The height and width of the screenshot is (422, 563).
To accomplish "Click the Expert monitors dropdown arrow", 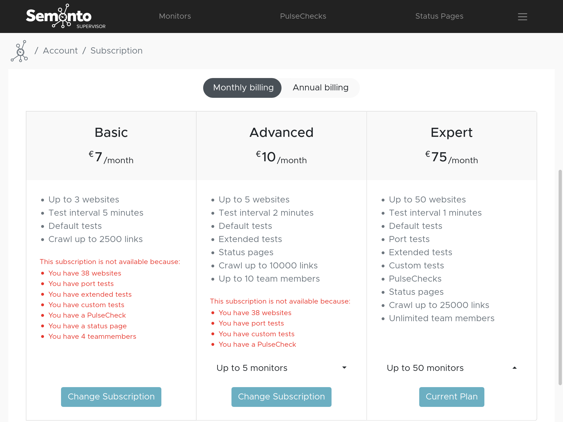I will (514, 368).
